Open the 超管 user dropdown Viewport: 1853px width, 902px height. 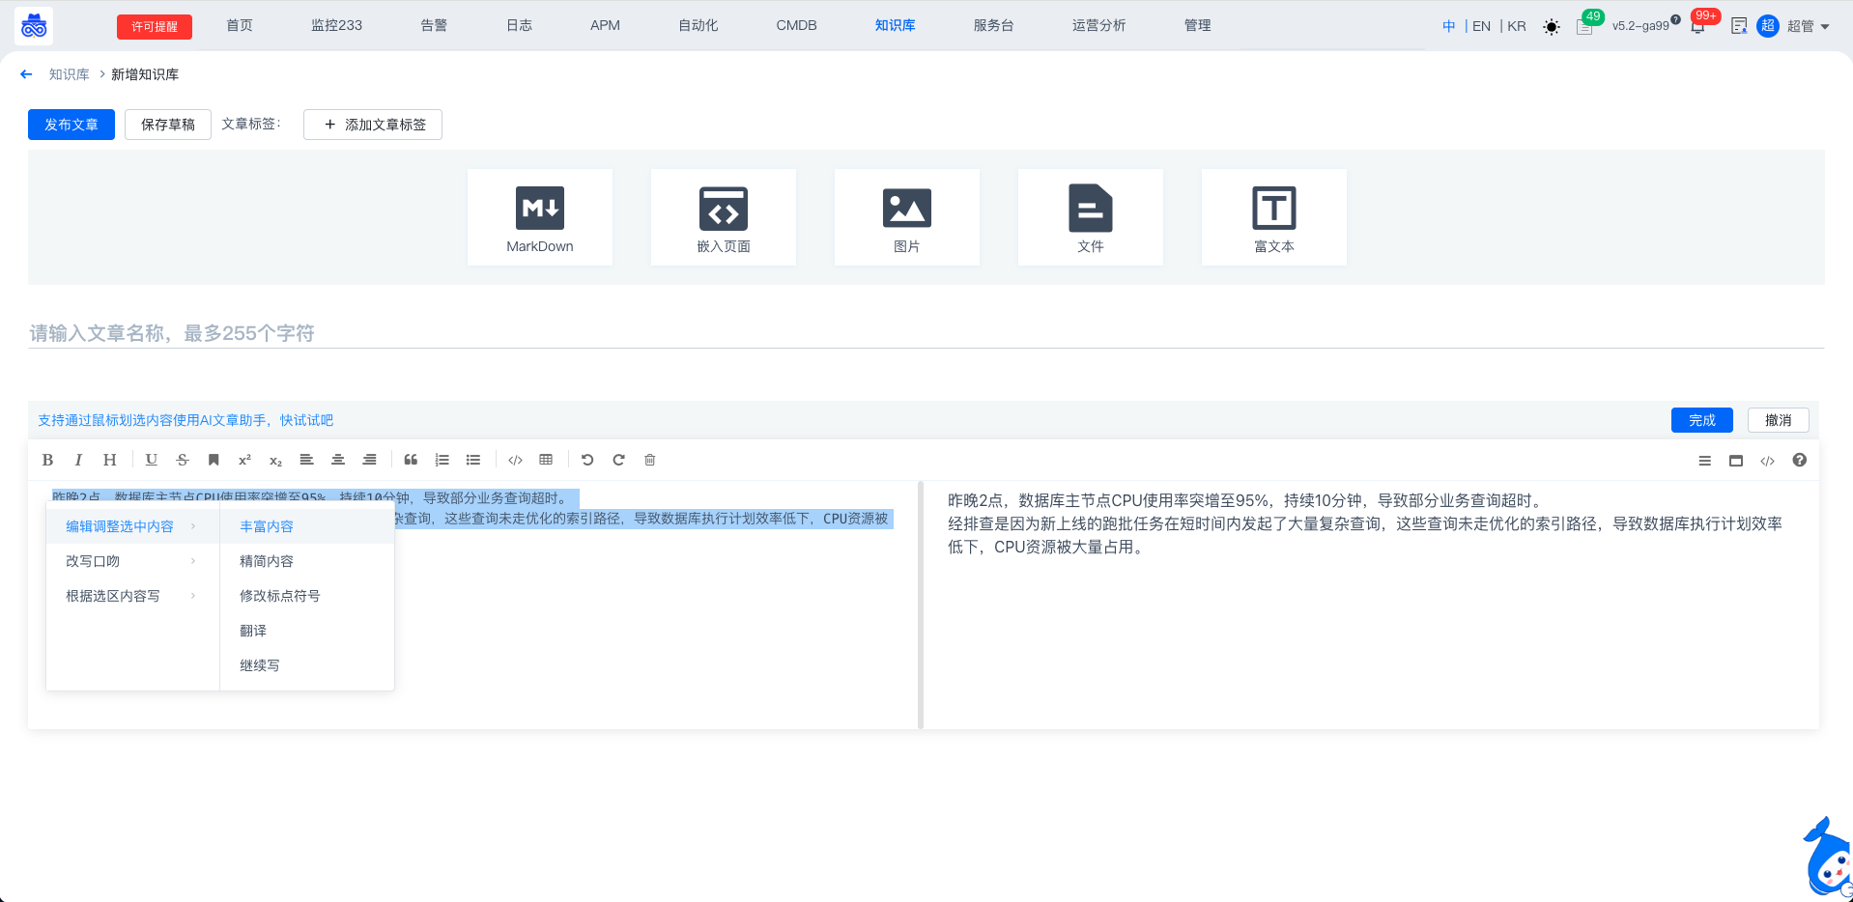1807,26
